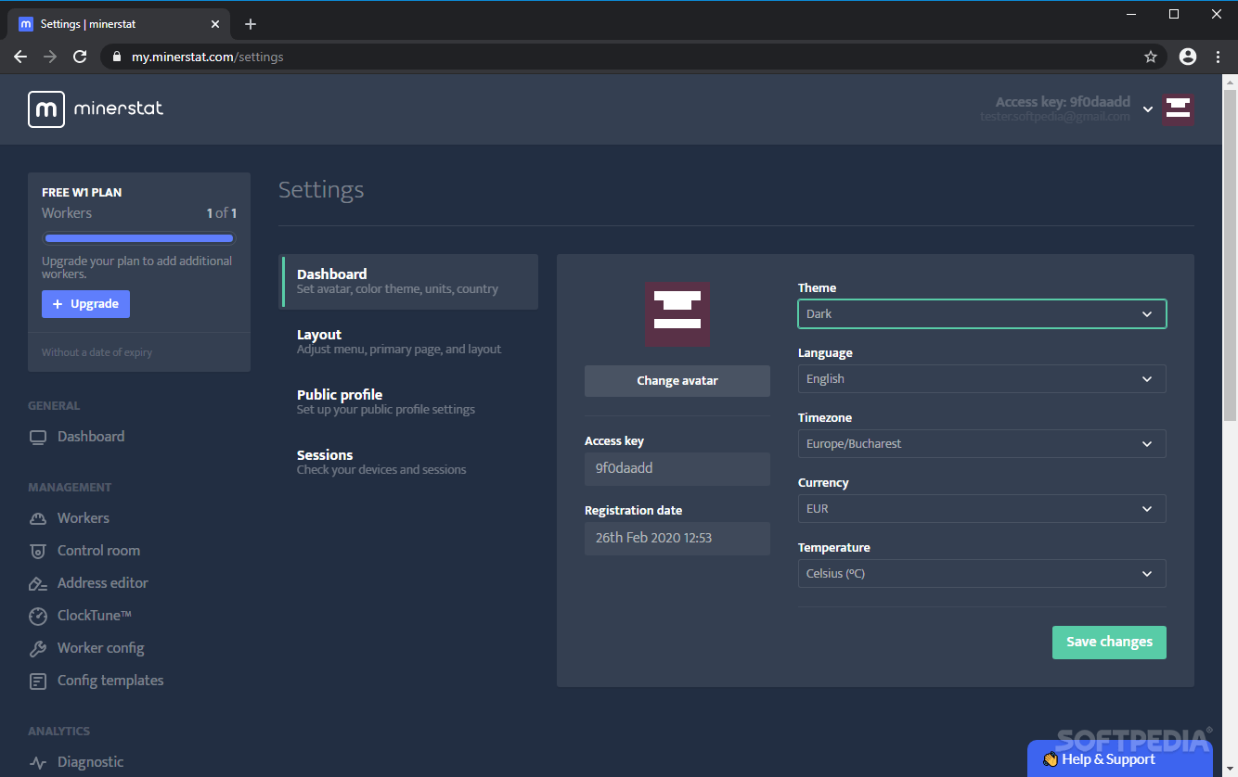Go forward with the browser forward arrow

[x=50, y=57]
